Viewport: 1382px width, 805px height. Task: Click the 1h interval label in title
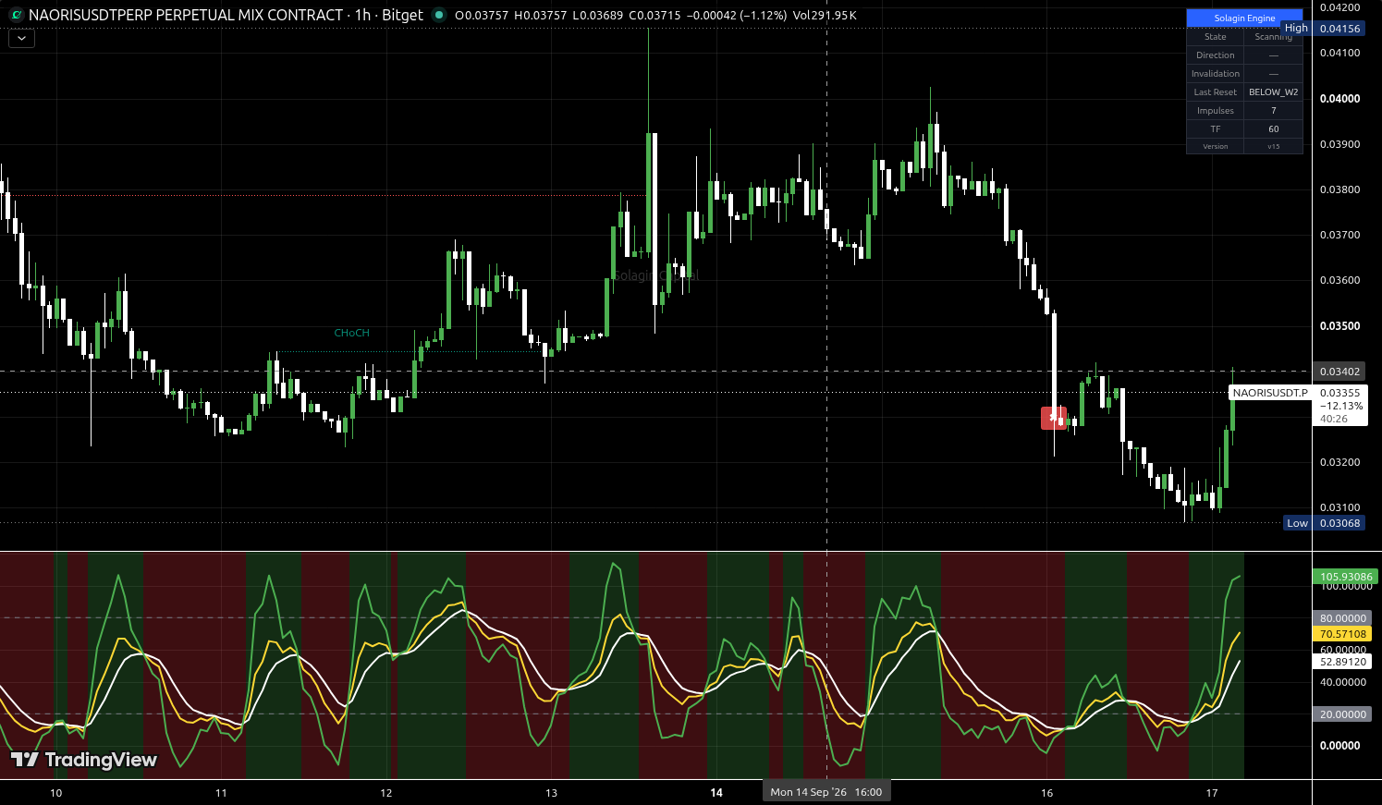coord(362,15)
